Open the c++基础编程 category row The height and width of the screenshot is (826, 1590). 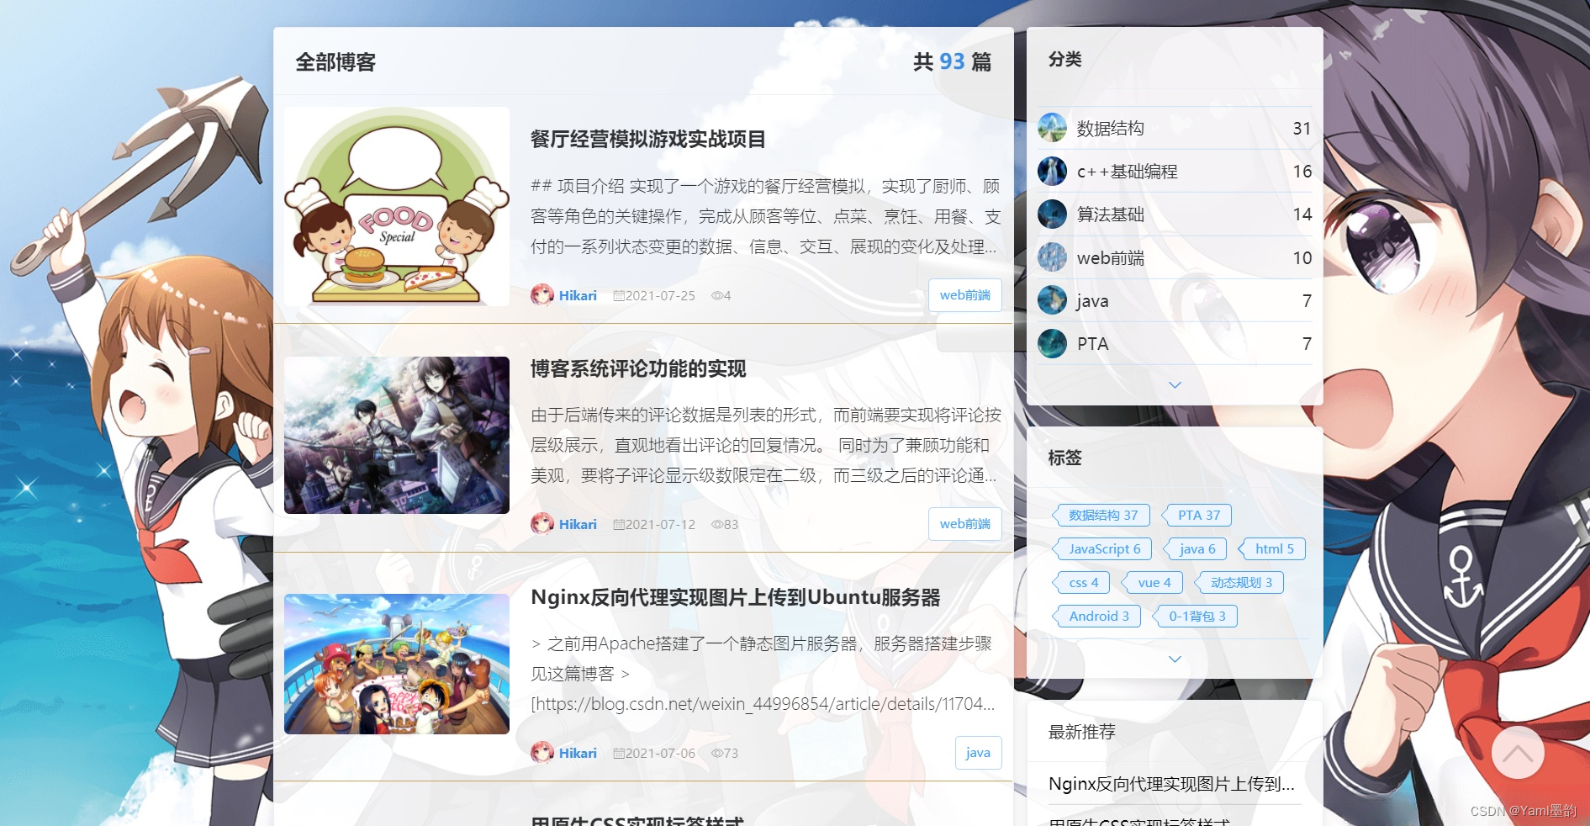tap(1175, 171)
